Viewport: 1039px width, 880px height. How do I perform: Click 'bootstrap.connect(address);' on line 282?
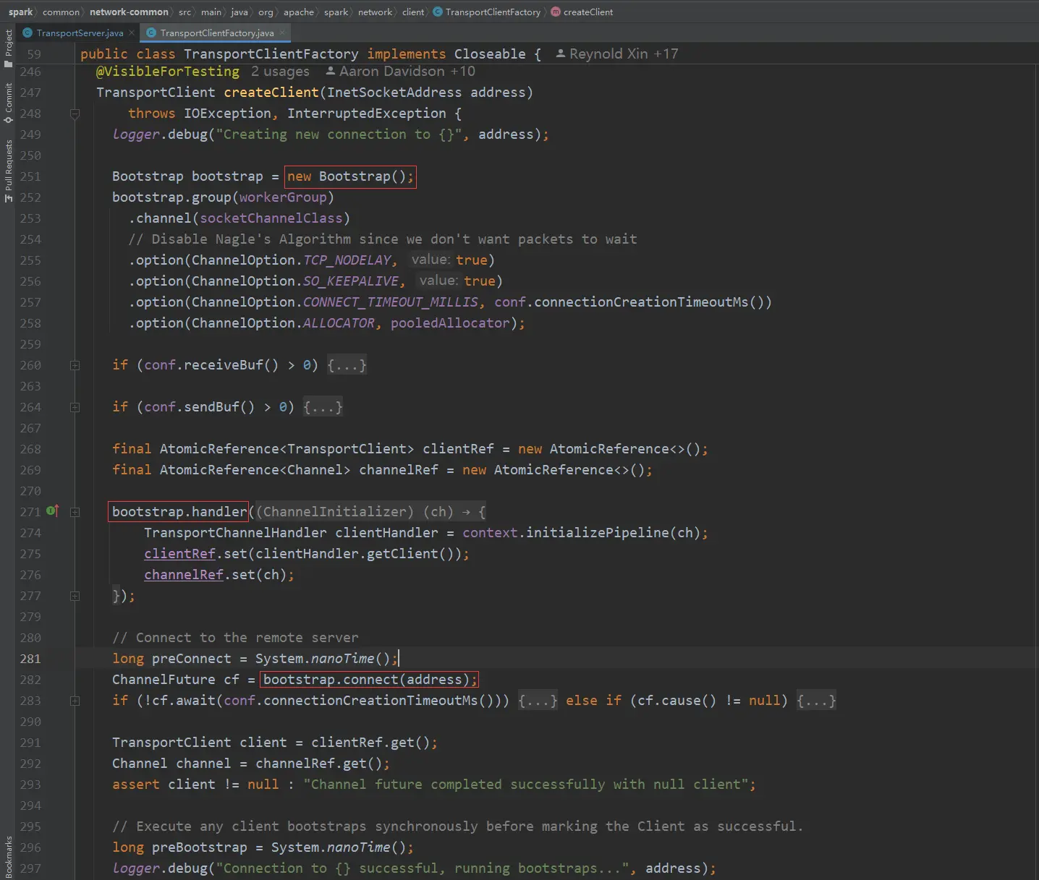tap(370, 680)
